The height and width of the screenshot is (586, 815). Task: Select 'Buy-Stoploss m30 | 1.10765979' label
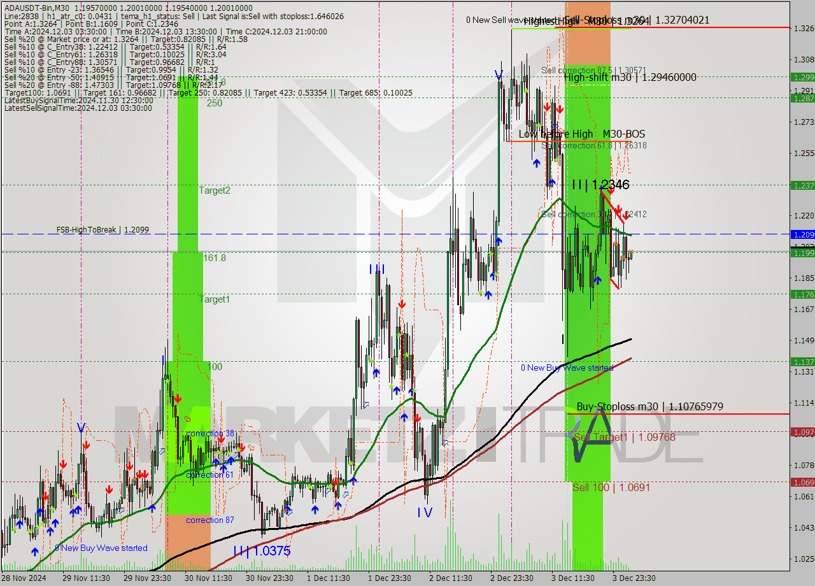tap(649, 406)
